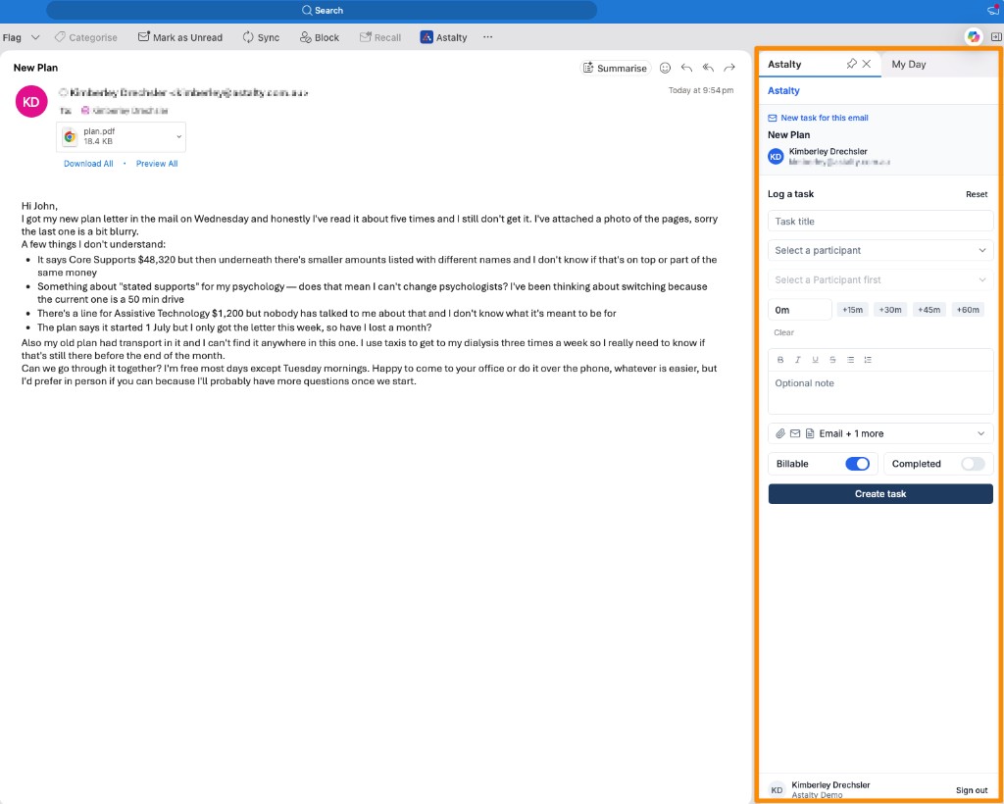Image resolution: width=1004 pixels, height=804 pixels.
Task: Click the KD avatar in Astalty pane header
Action: coord(776,156)
